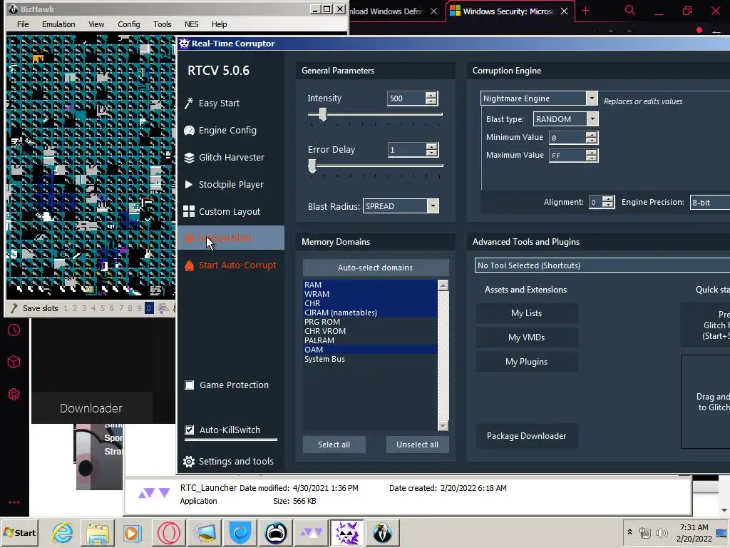
Task: Open File Explorer from taskbar
Action: [98, 532]
